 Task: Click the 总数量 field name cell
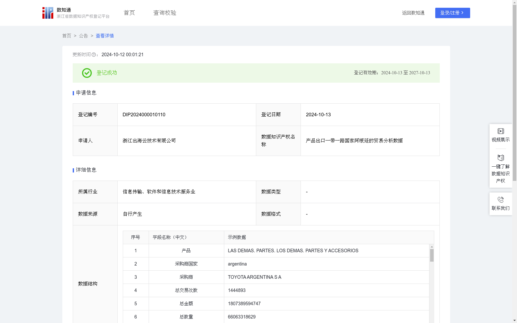pos(186,317)
